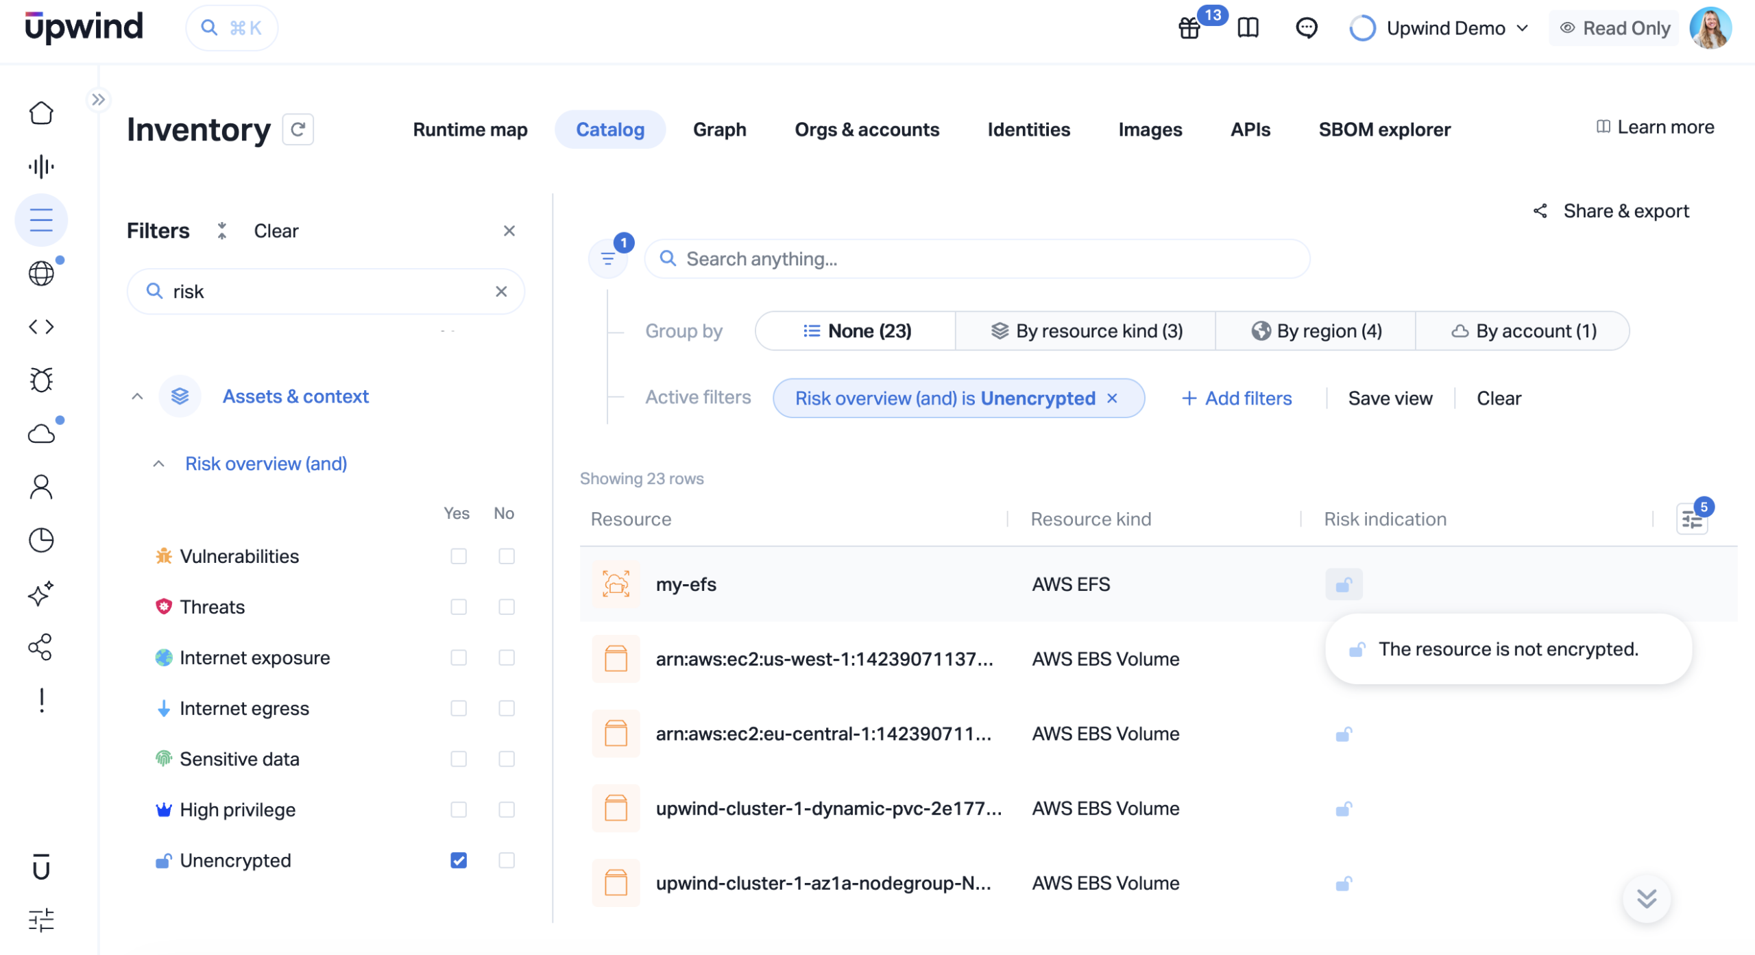Check No for Internet exposure
Image resolution: width=1755 pixels, height=955 pixels.
[x=507, y=657]
